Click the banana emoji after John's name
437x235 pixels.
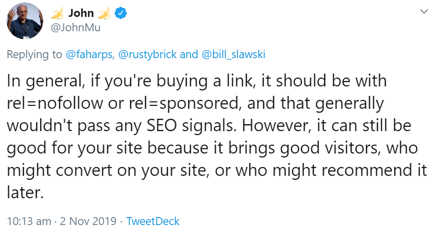104,13
